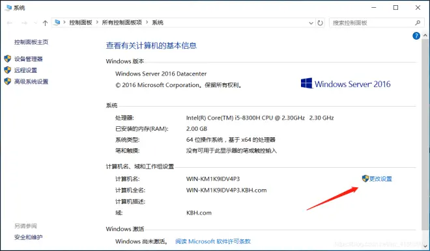
Task: Click shield icon beside 设备管理器
Action: 8,59
